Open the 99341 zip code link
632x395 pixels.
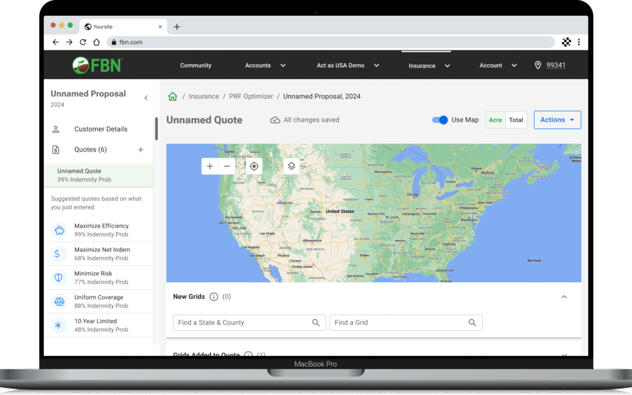point(556,66)
